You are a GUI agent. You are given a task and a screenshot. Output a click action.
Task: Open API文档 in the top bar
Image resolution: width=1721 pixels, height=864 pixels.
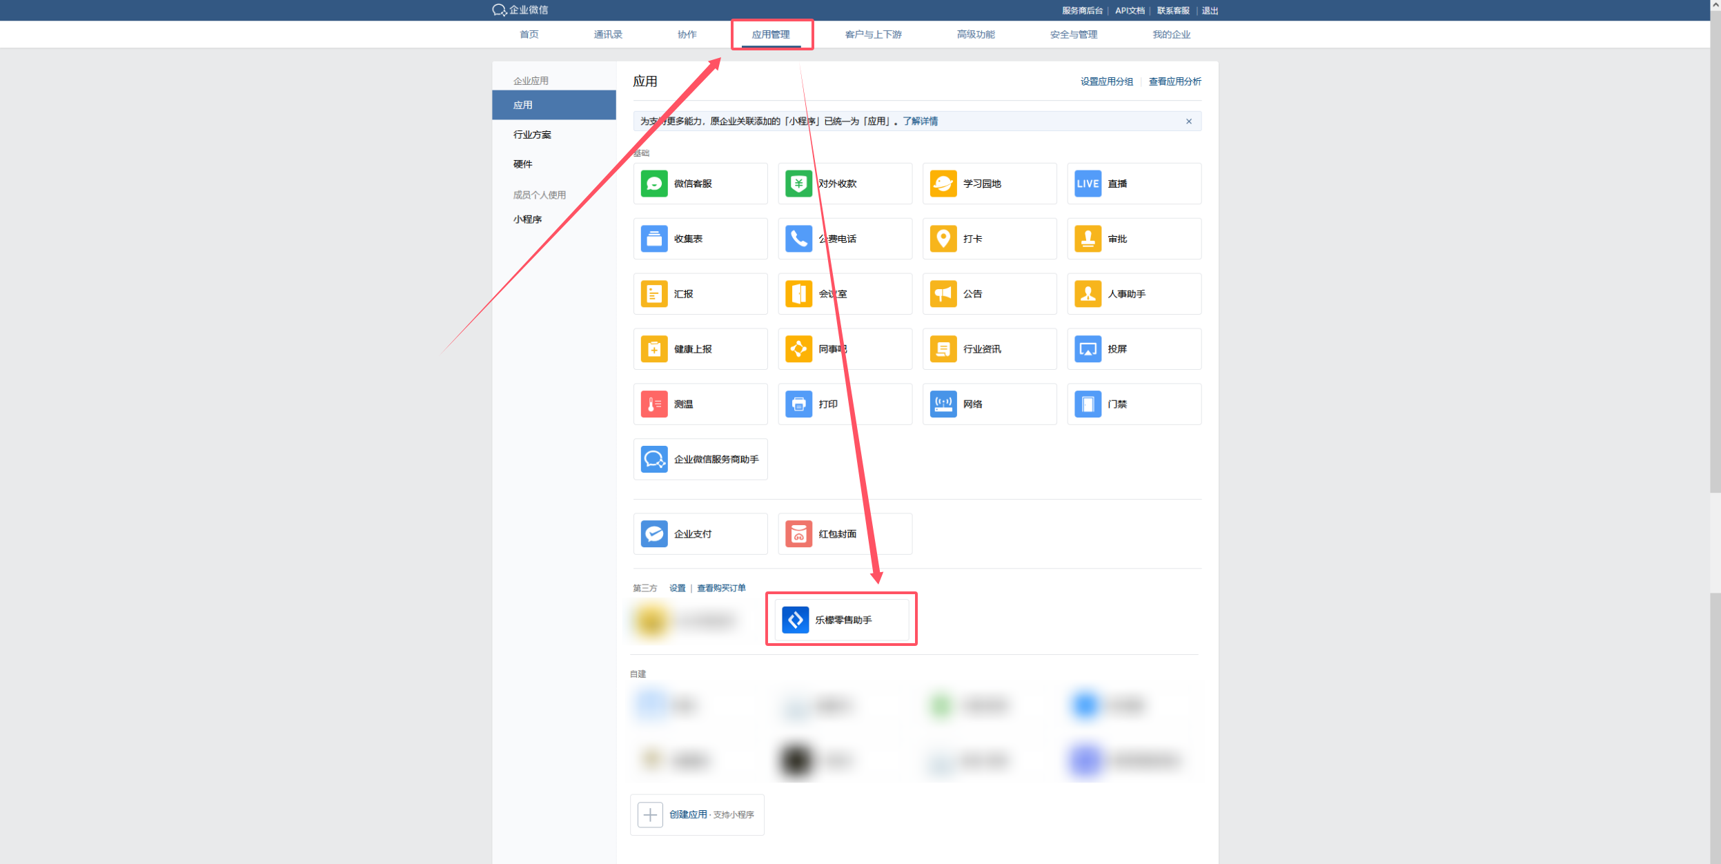coord(1130,10)
